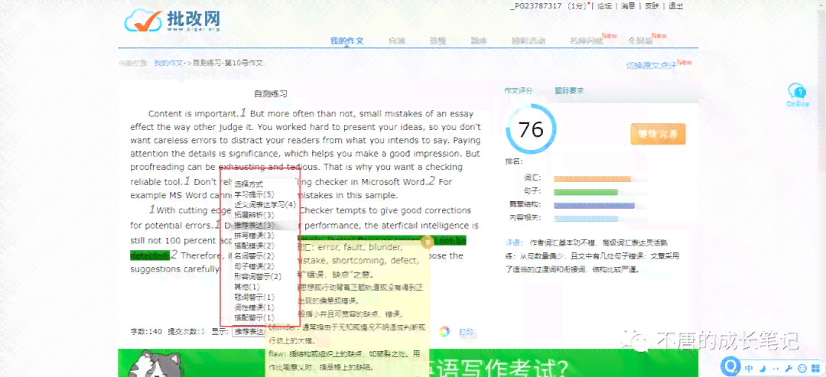Click the Sogou input method logo
Image resolution: width=826 pixels, height=377 pixels.
(730, 366)
